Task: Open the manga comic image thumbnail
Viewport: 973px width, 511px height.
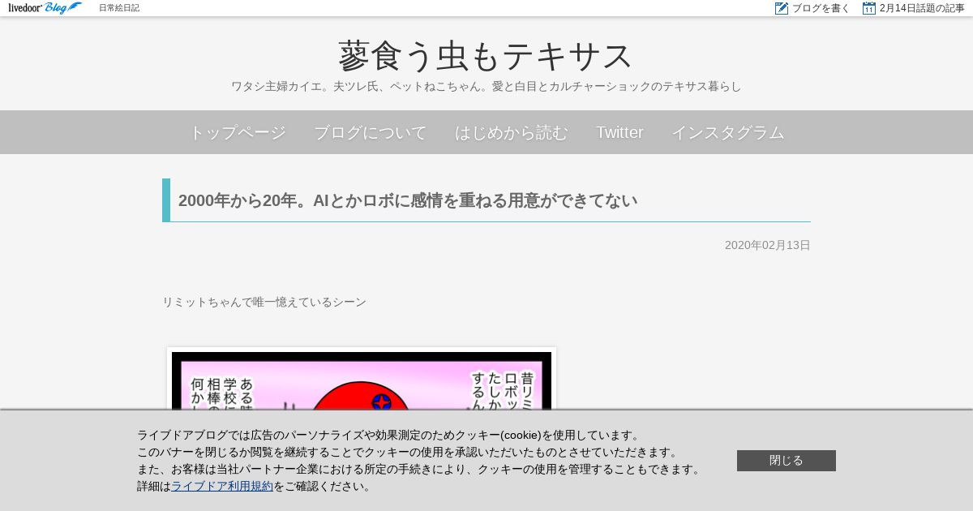Action: point(362,379)
